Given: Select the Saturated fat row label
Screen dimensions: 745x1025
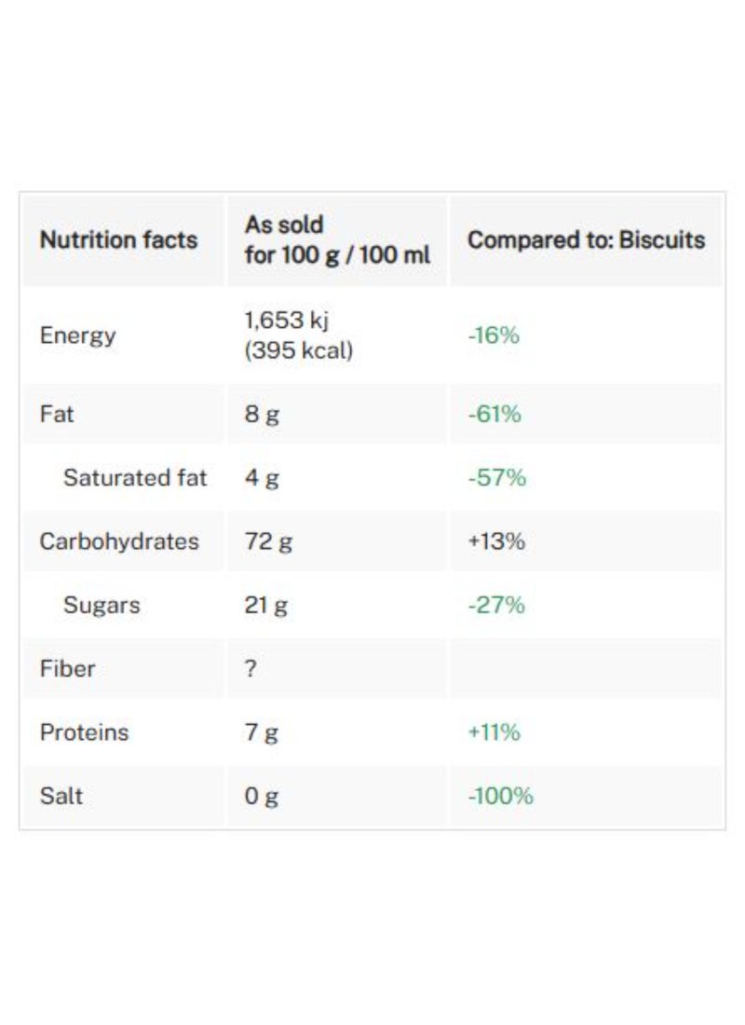Looking at the screenshot, I should (134, 478).
